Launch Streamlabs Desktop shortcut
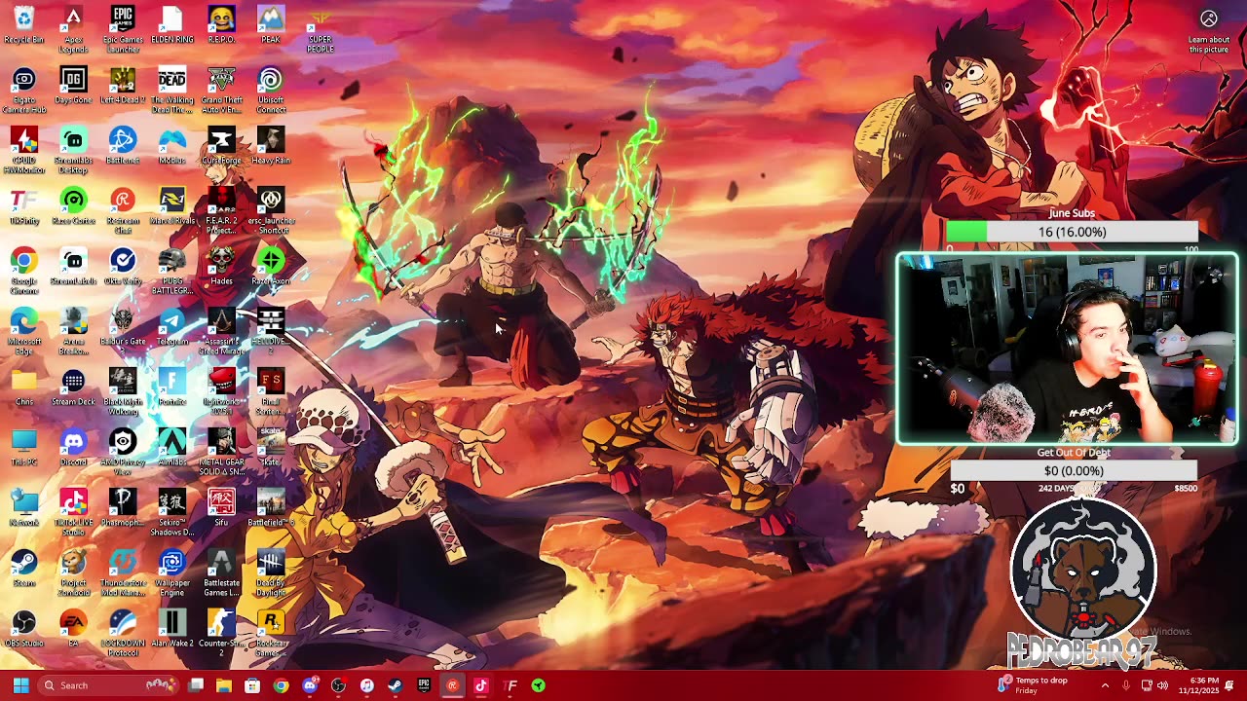Viewport: 1247px width, 701px height. 73,150
